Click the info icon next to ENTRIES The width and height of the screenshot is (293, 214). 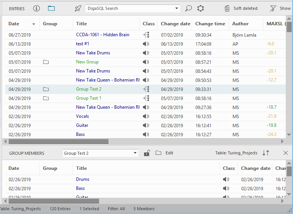36,8
